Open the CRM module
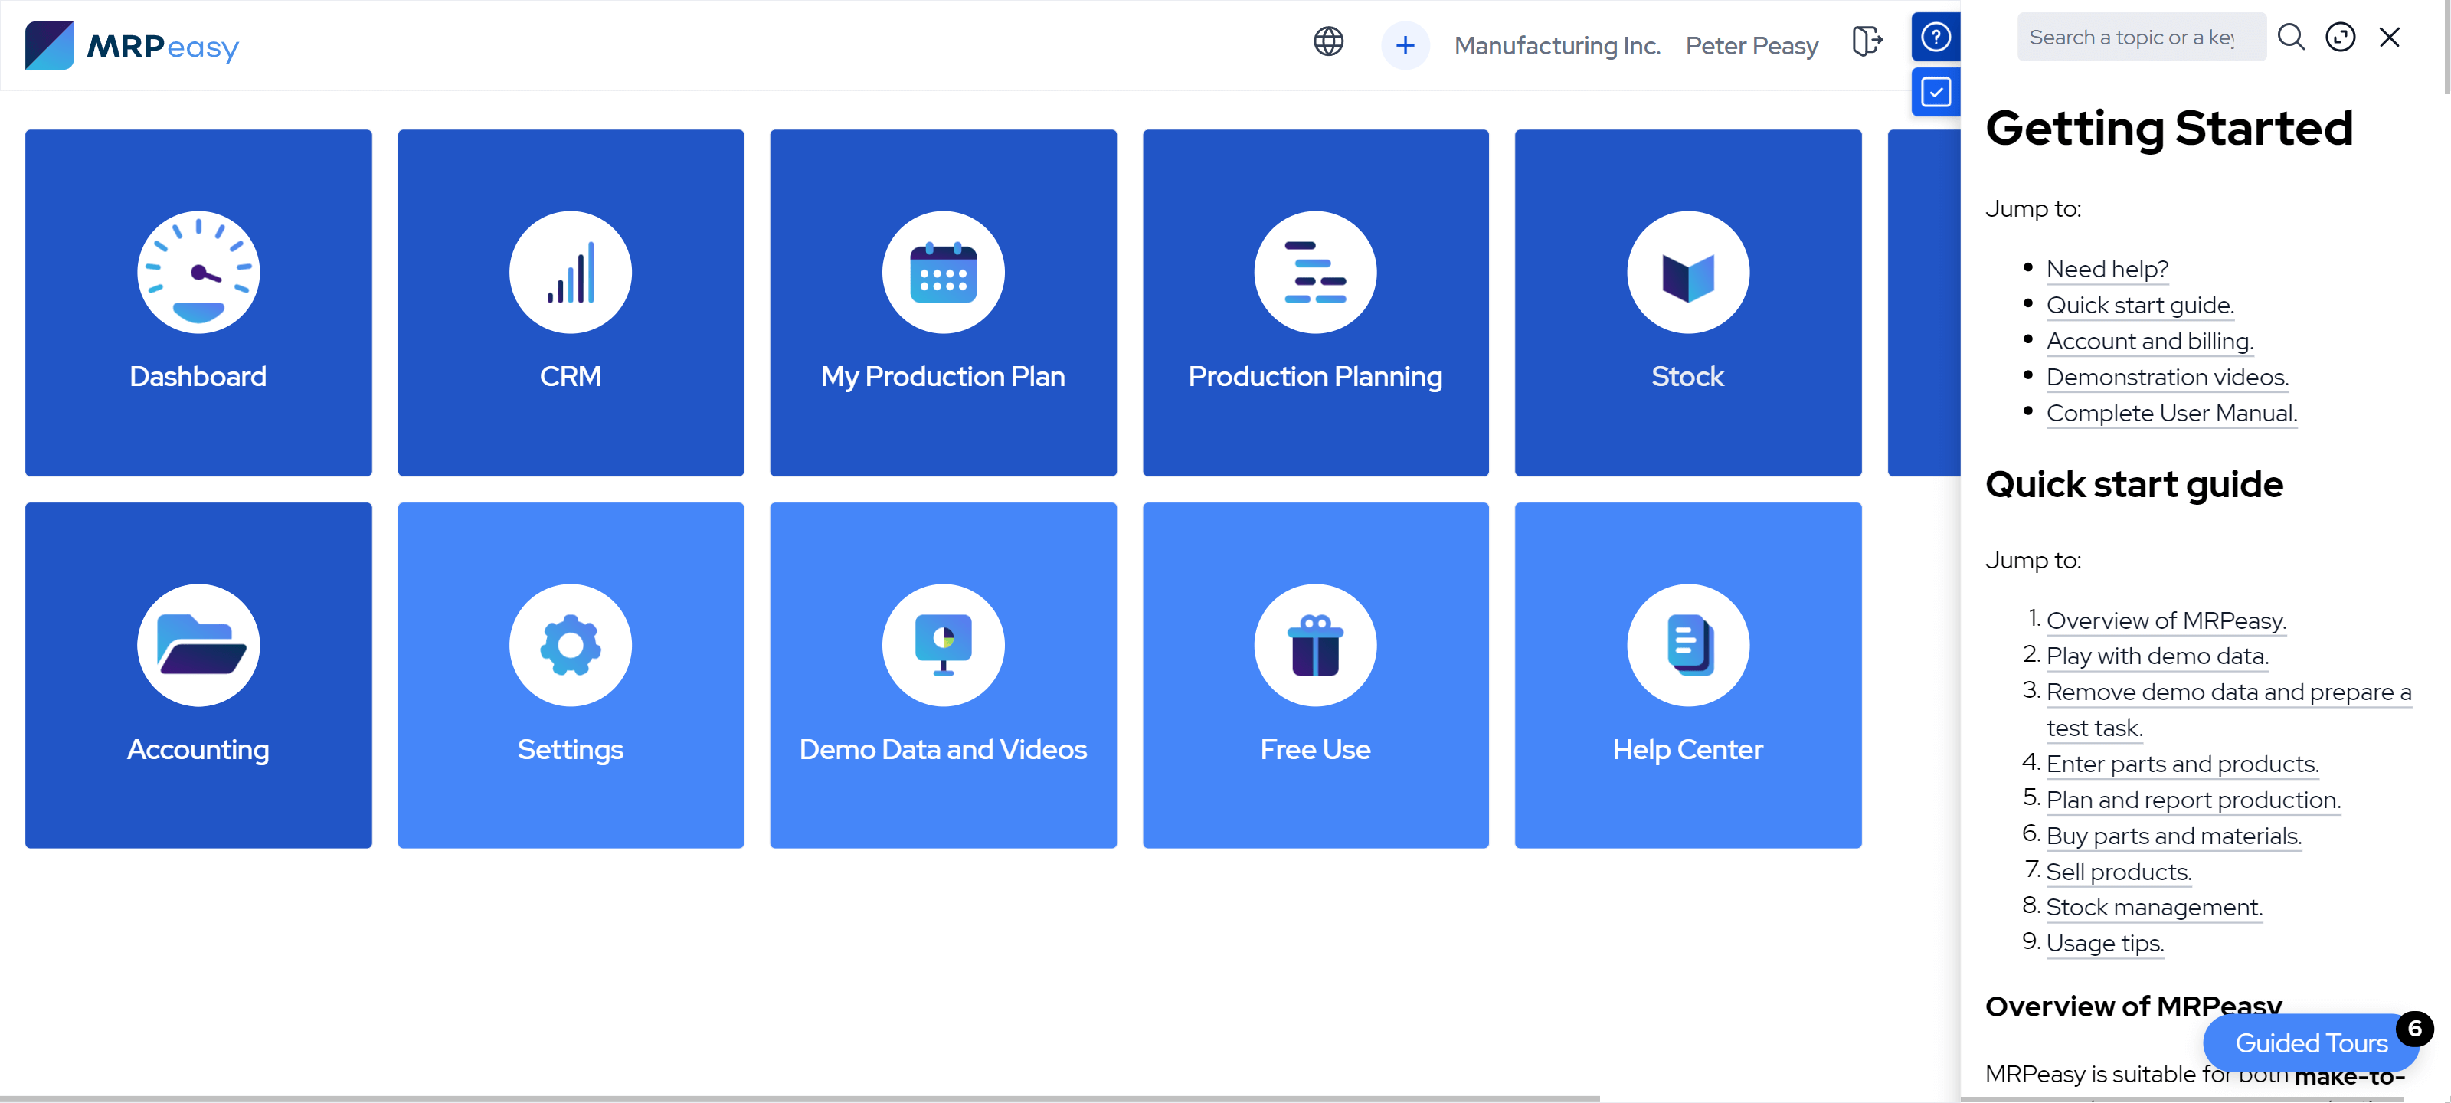 (571, 302)
